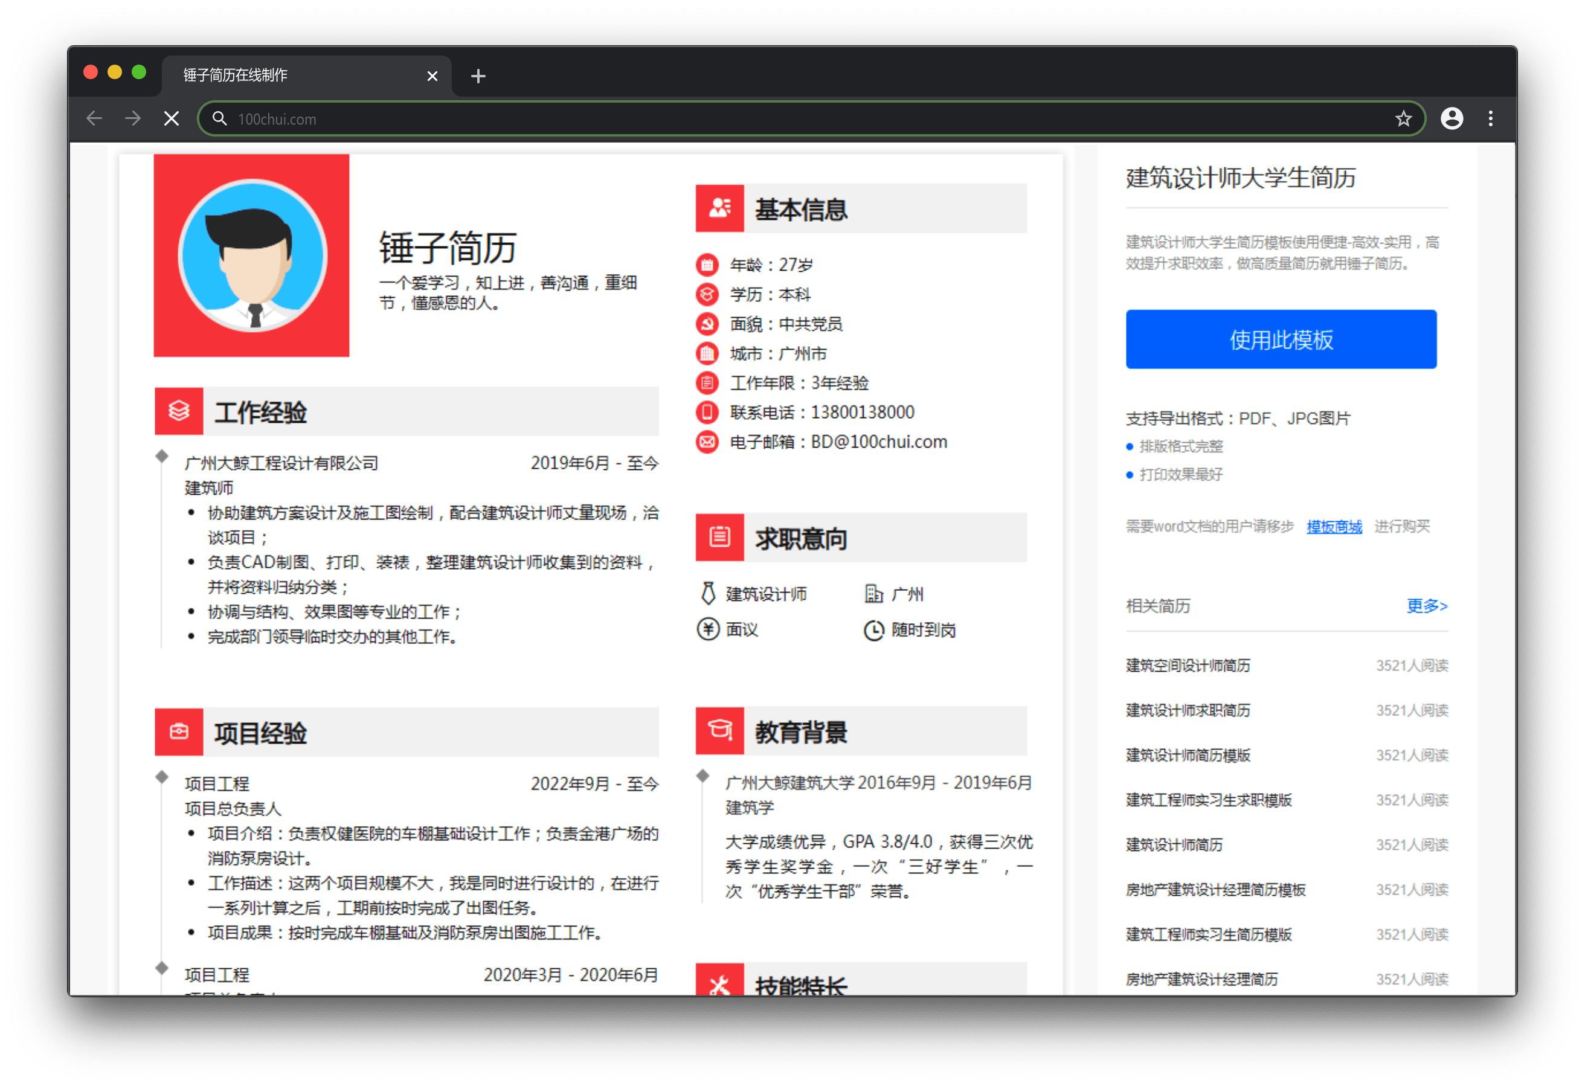Click the 教育背景 graduation cap icon
1585x1086 pixels.
pos(719,730)
